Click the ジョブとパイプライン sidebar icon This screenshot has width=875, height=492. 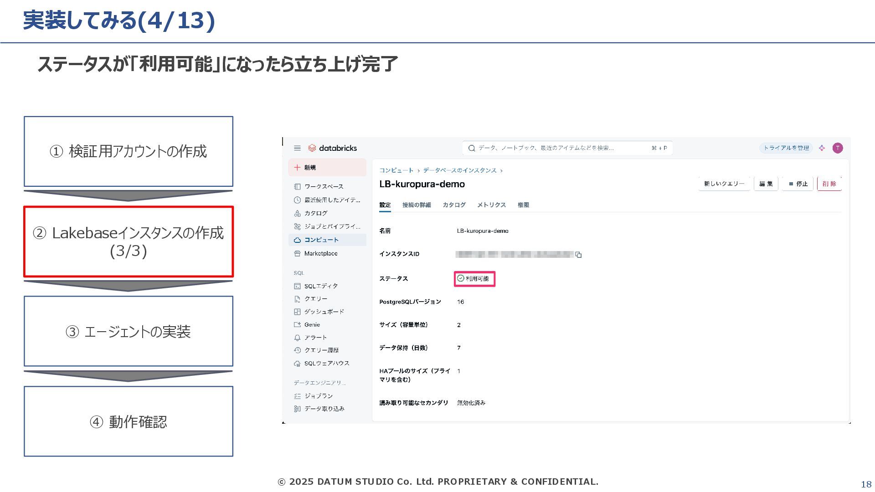pos(297,226)
